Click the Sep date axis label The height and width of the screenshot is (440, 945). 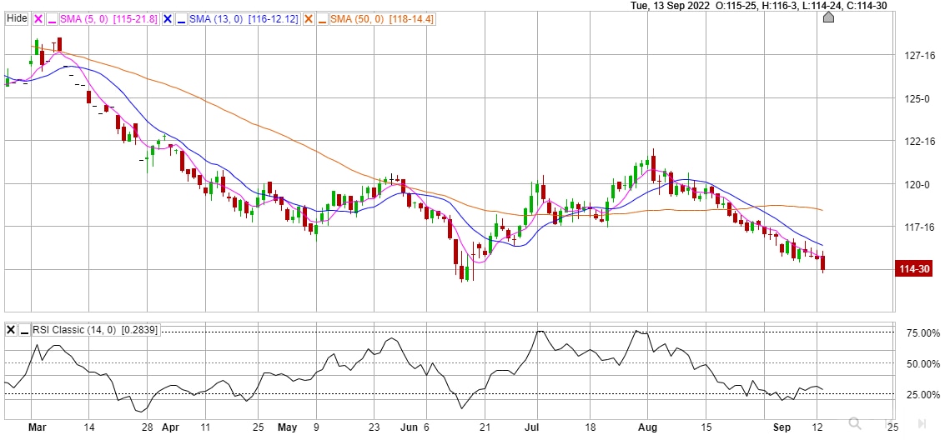(x=781, y=427)
